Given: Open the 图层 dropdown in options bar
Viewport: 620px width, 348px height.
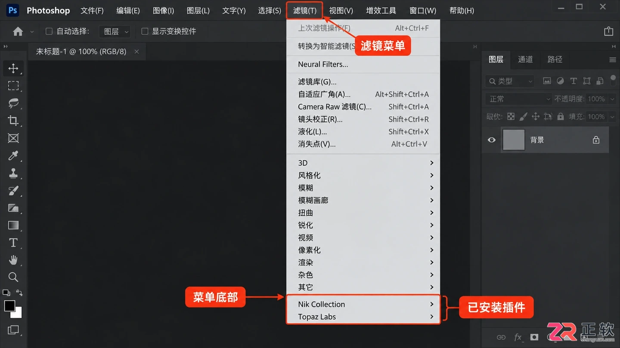Looking at the screenshot, I should [115, 31].
